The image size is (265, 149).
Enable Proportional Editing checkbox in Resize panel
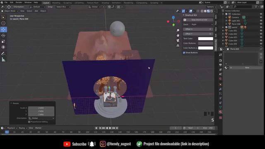click(x=29, y=122)
